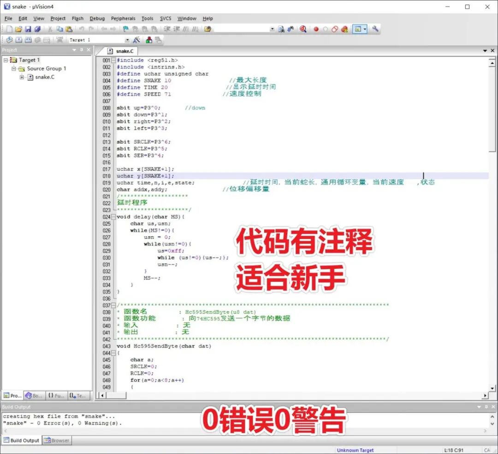Collapse Source Group 1 node
498x454 pixels.
(14, 69)
